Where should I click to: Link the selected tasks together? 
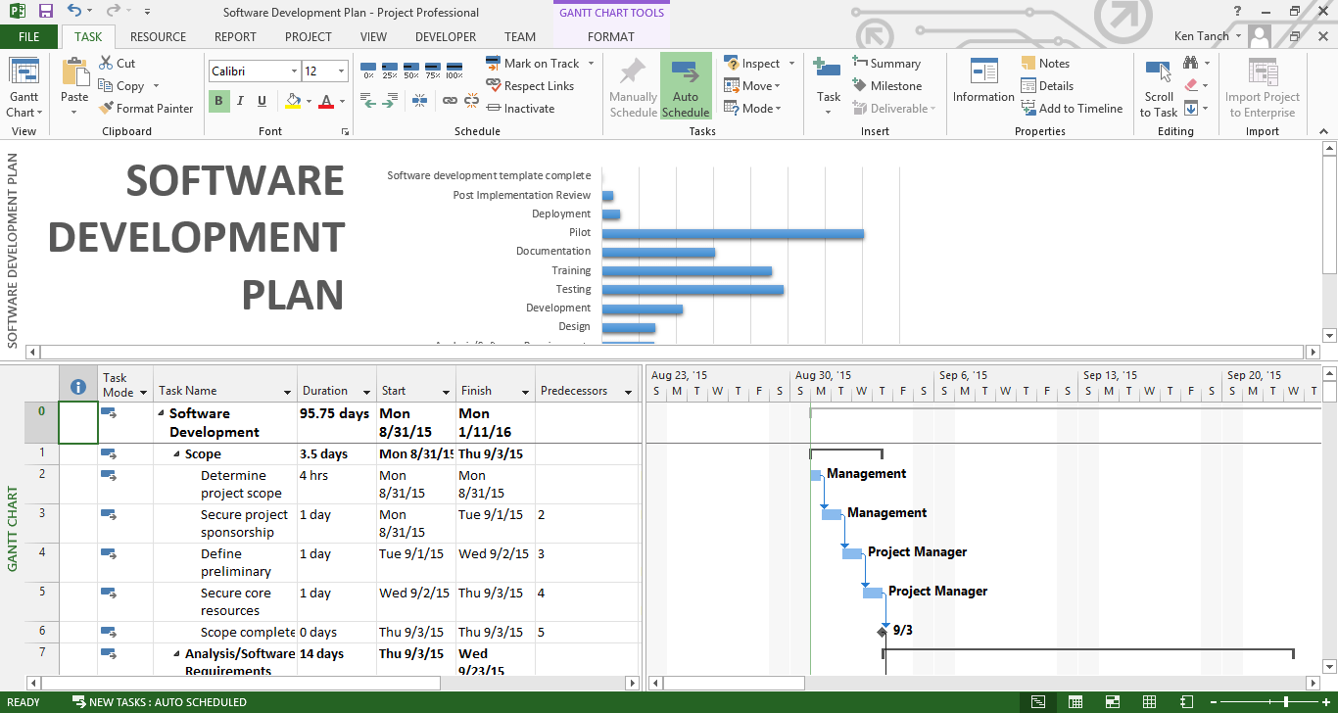pyautogui.click(x=450, y=99)
